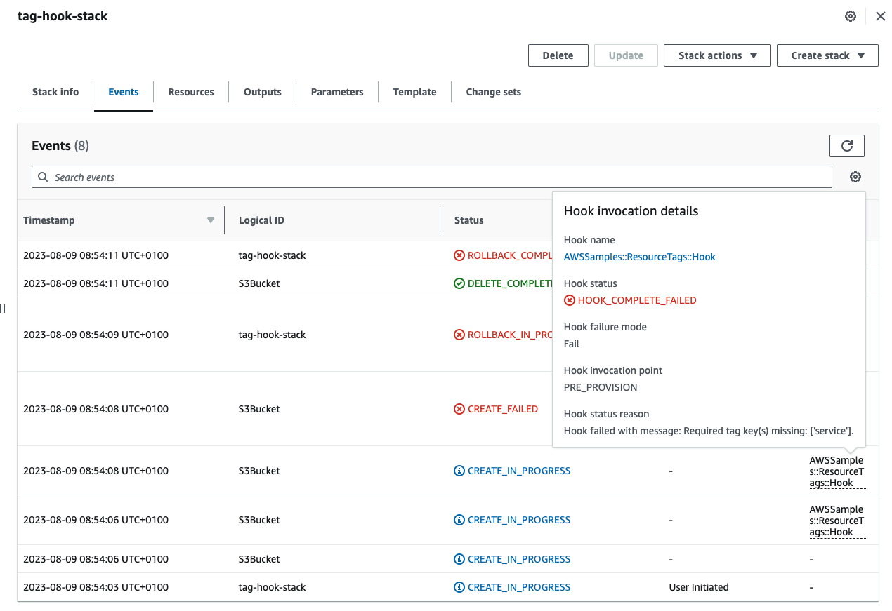This screenshot has width=892, height=611.
Task: Click the DELETE_COMPLETE status text
Action: click(x=510, y=283)
